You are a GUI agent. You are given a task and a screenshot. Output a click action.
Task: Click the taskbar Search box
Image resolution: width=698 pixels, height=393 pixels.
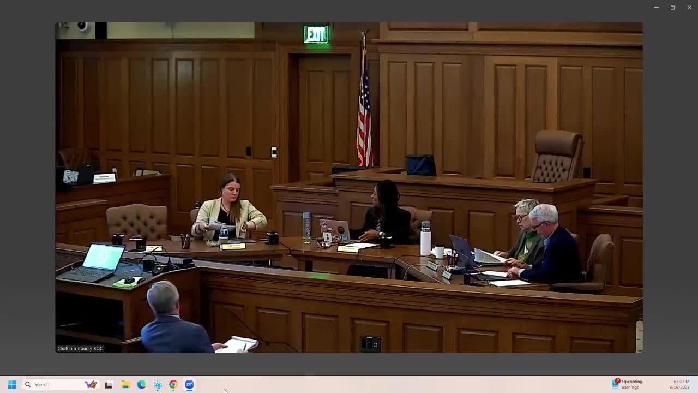[x=60, y=384]
